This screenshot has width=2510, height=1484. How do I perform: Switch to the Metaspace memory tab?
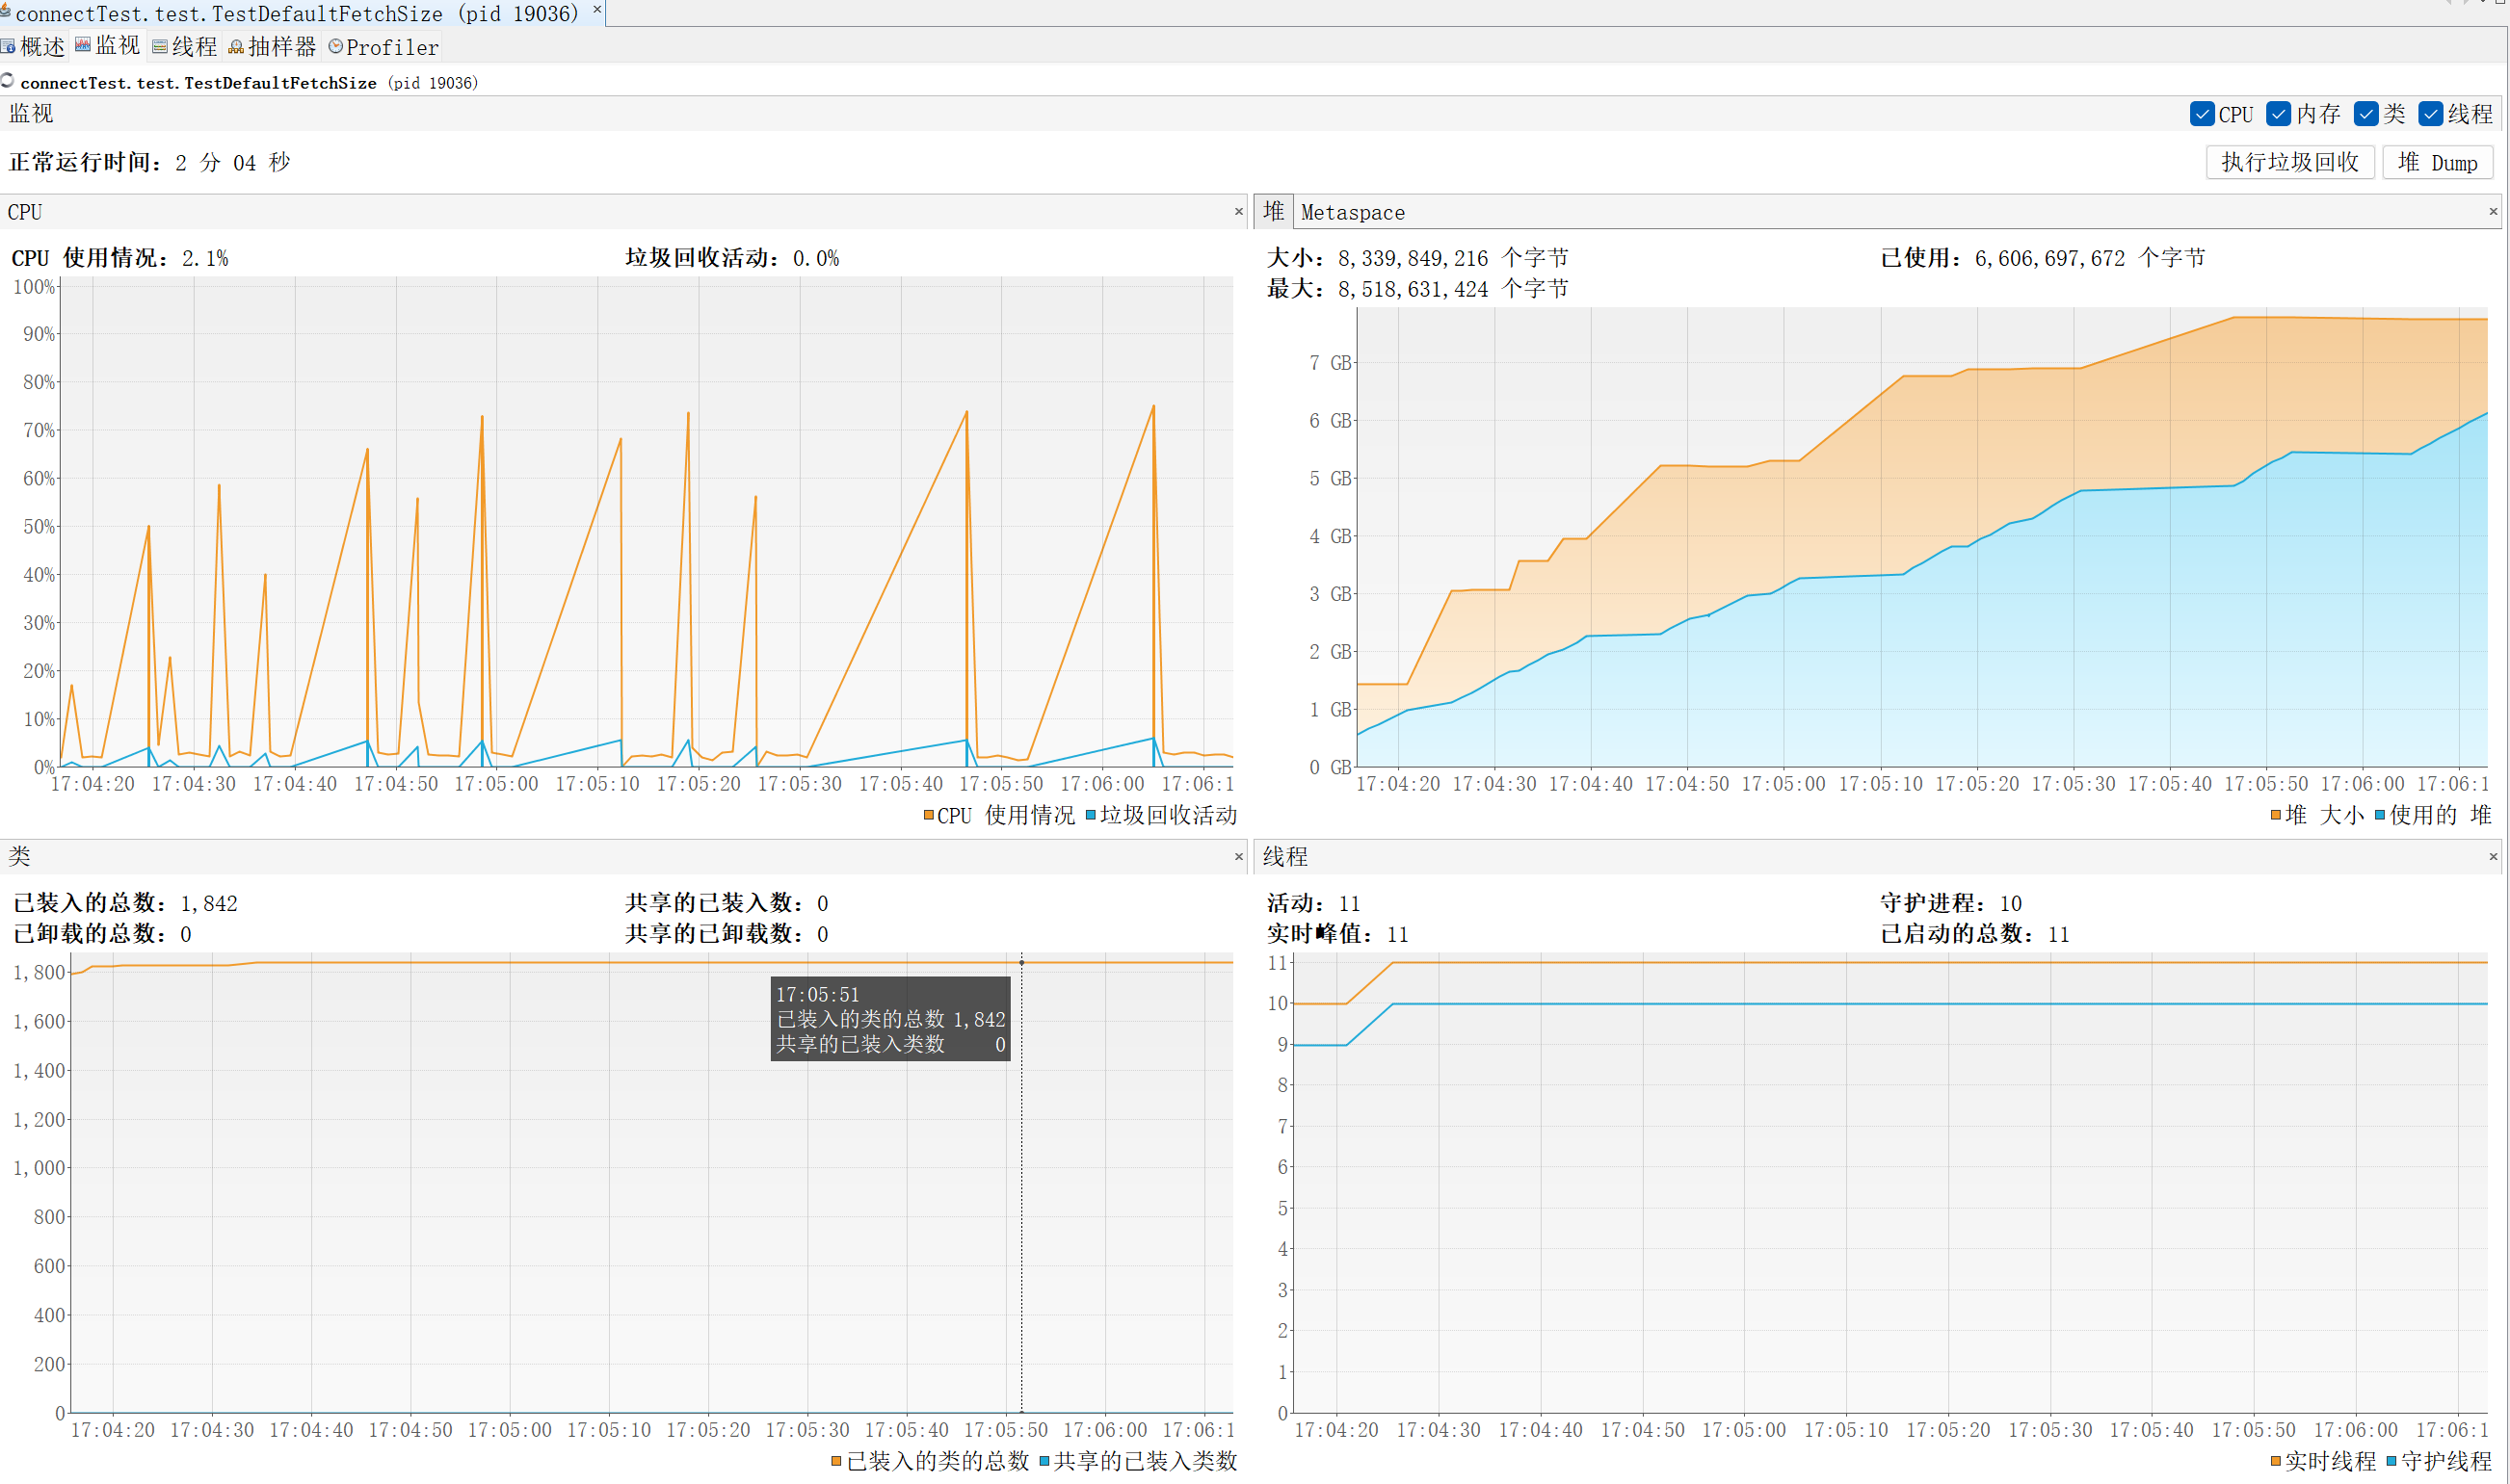(1352, 212)
